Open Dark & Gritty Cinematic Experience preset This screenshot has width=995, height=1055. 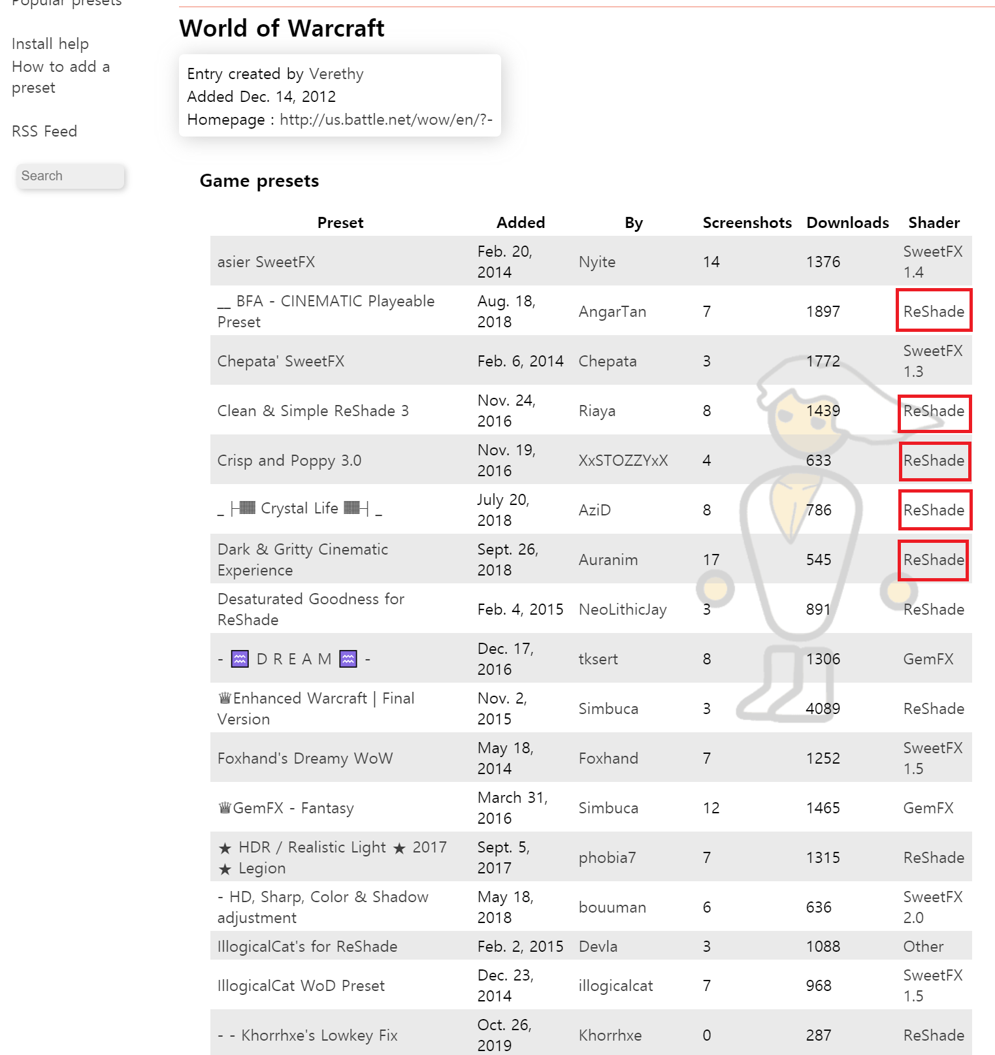303,560
